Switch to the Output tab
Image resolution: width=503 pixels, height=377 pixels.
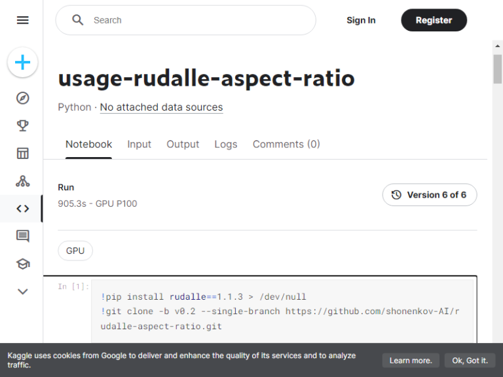click(183, 144)
